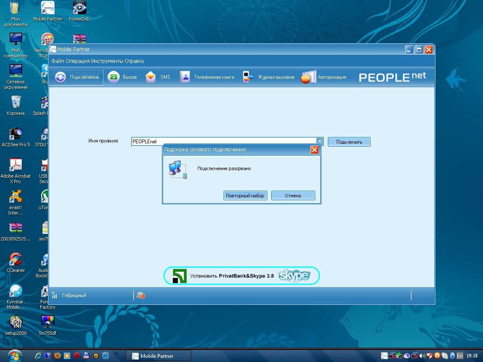The image size is (483, 362).
Task: Click the PEOPLEnet logo
Action: 392,77
